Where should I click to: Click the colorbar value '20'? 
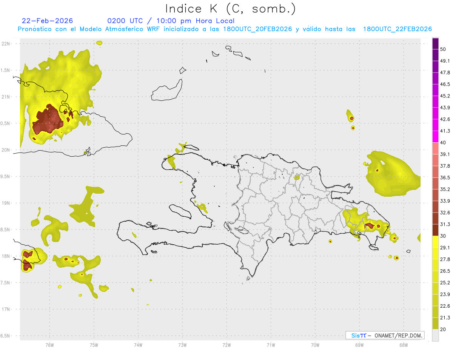tap(443, 329)
